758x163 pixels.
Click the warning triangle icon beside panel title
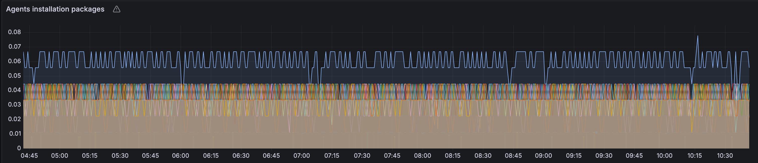click(x=117, y=10)
